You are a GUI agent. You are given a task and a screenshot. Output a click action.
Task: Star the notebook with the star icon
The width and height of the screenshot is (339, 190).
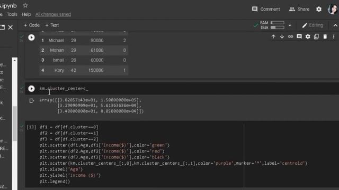click(x=25, y=5)
